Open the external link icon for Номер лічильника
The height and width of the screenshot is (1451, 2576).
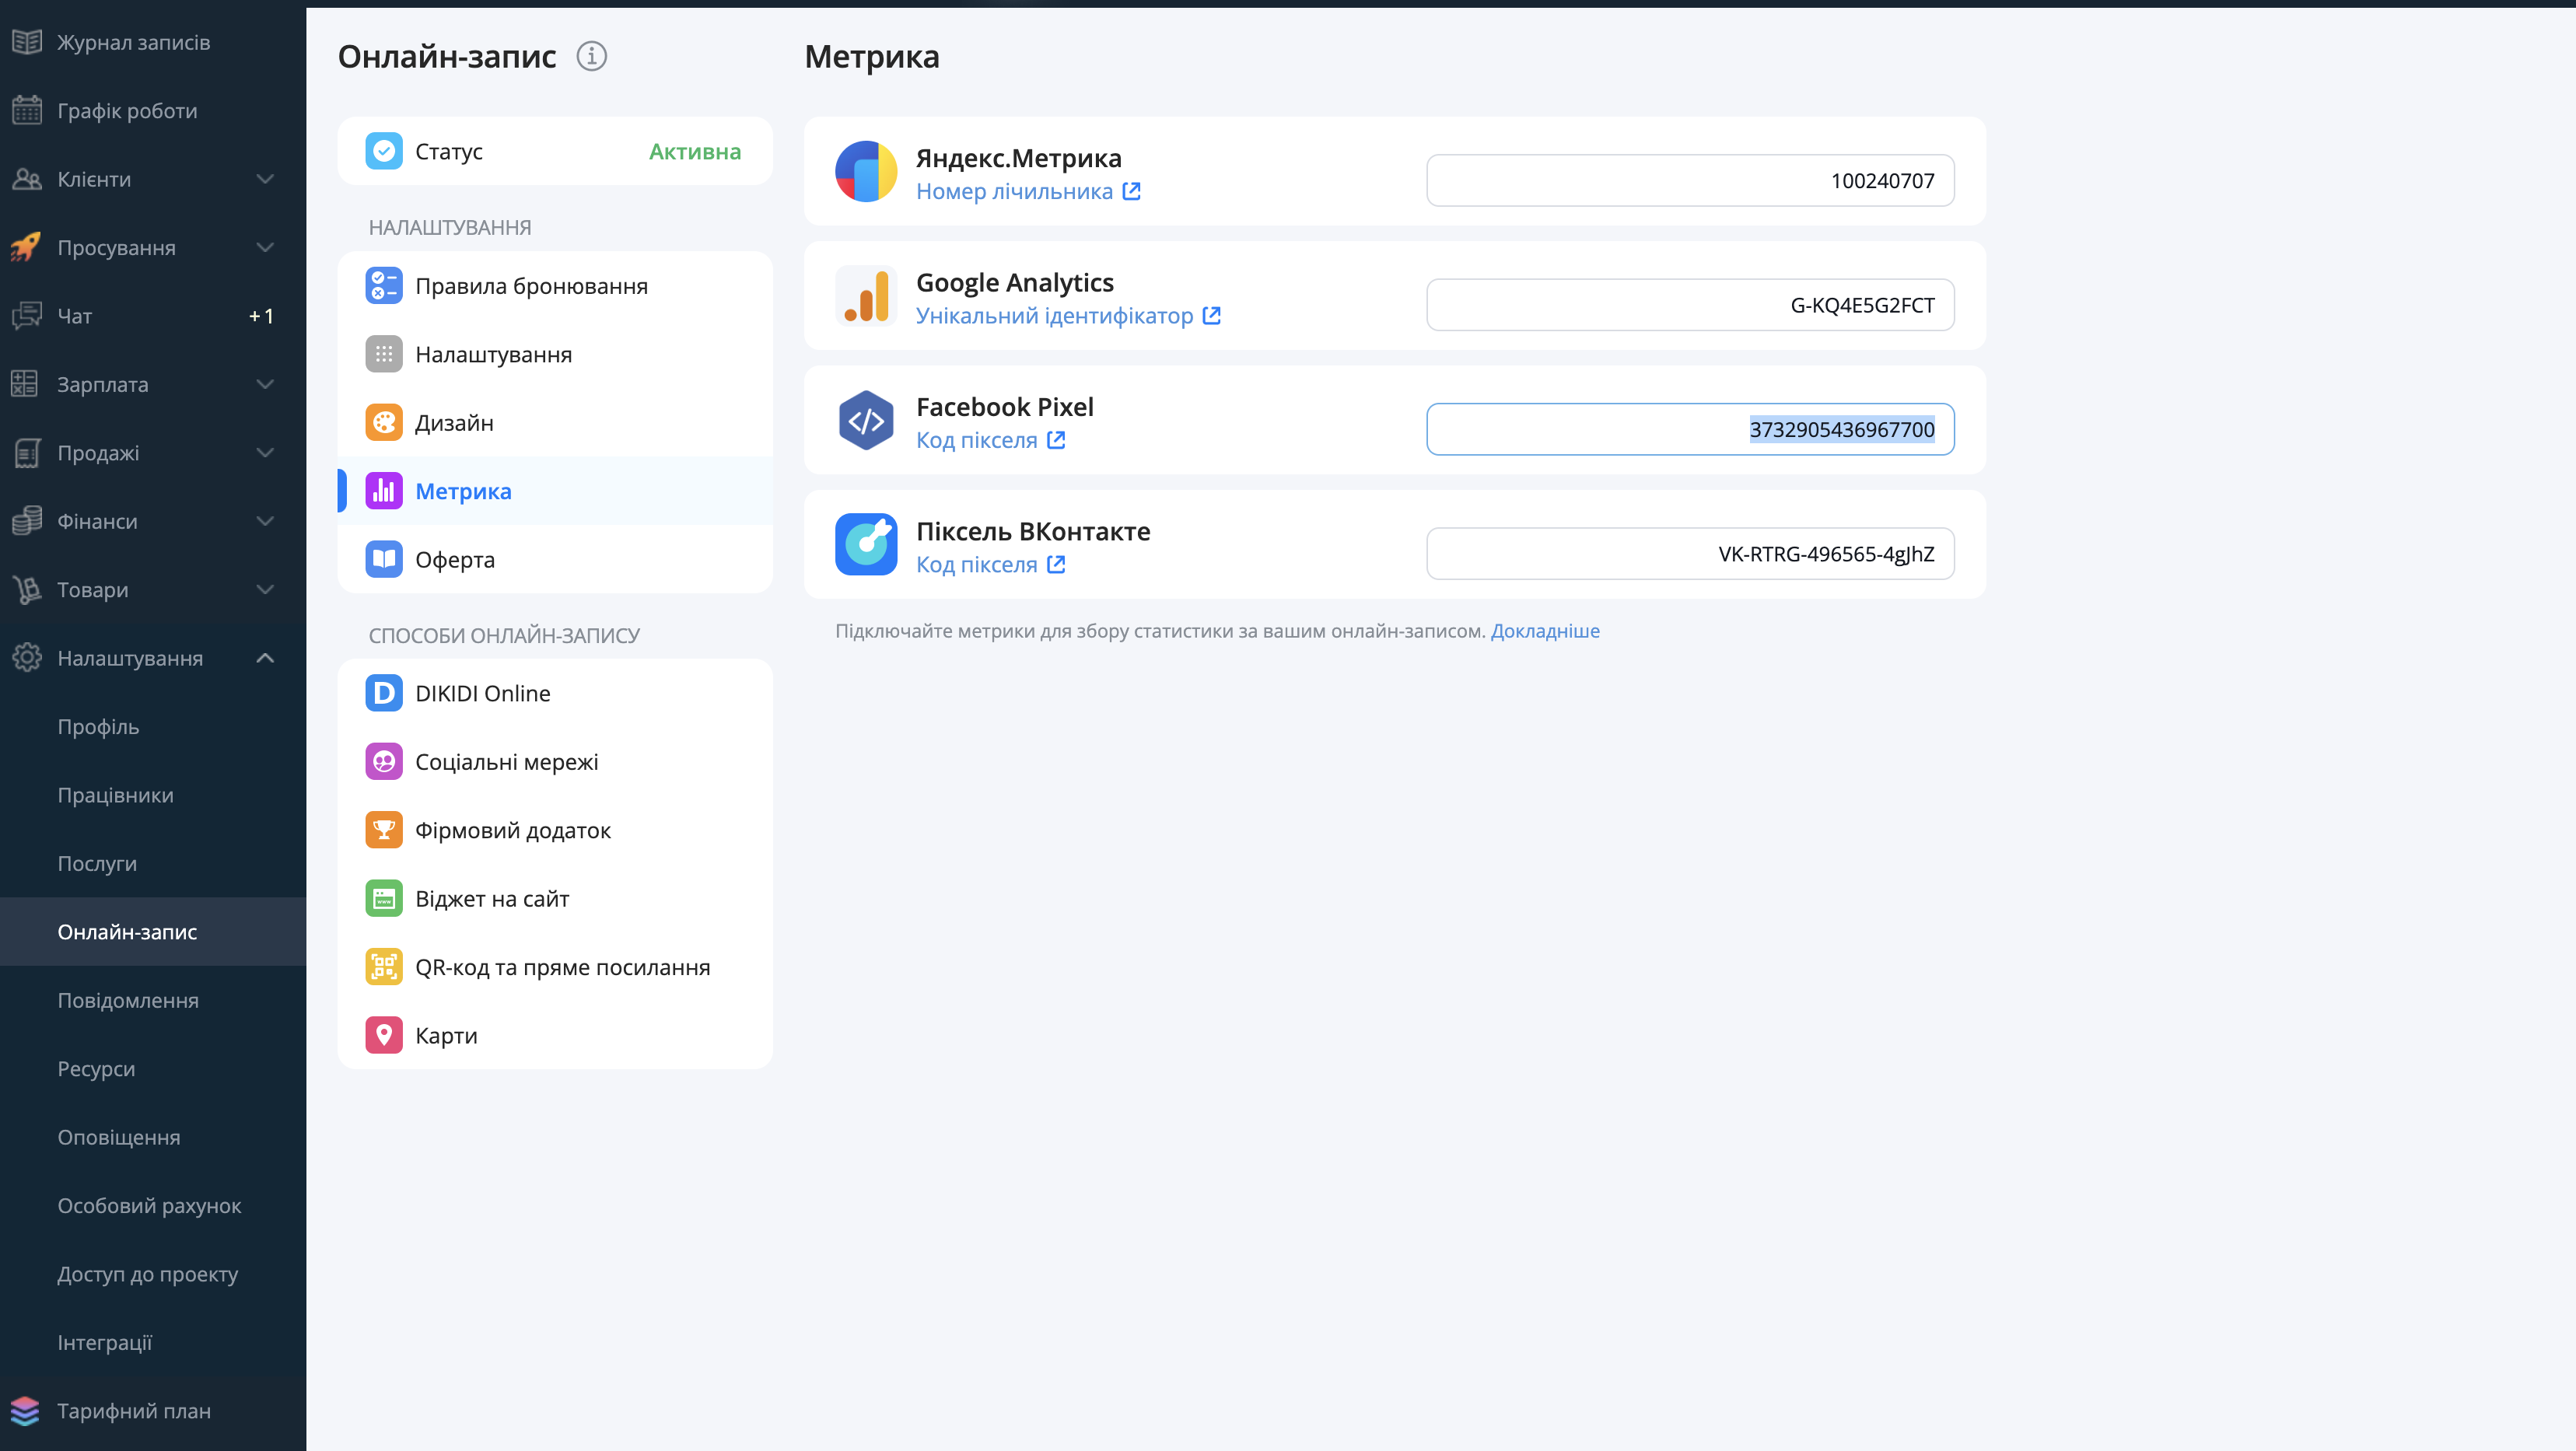pyautogui.click(x=1131, y=191)
